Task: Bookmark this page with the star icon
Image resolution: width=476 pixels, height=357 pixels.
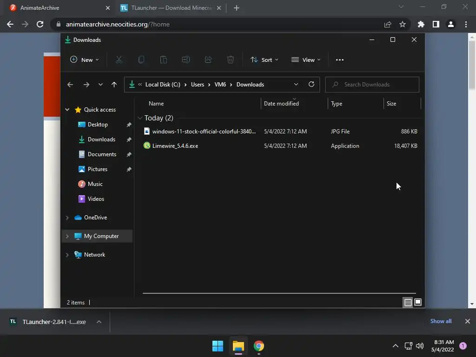Action: pyautogui.click(x=403, y=24)
